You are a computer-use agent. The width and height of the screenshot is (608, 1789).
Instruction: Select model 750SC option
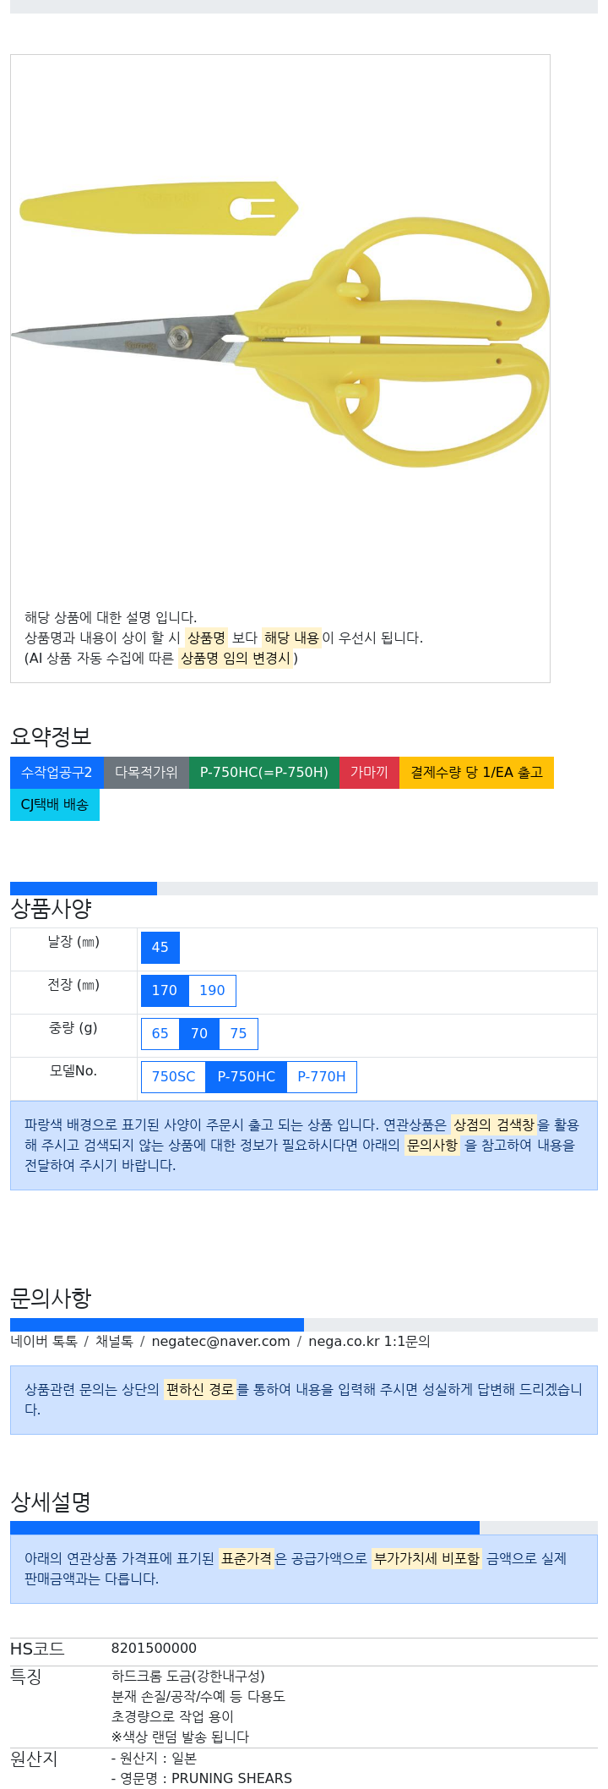(x=173, y=1077)
